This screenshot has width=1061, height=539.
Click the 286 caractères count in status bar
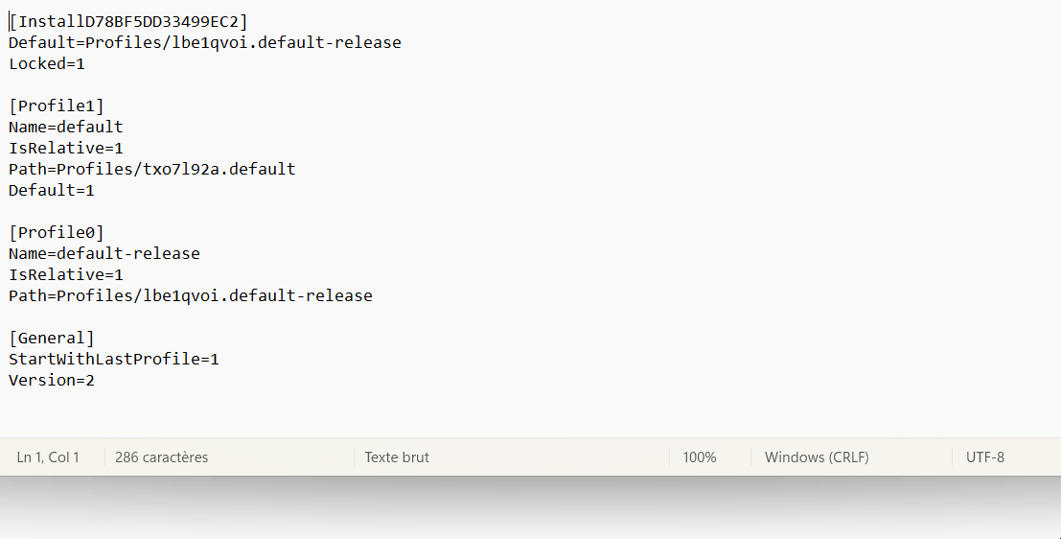click(x=161, y=457)
